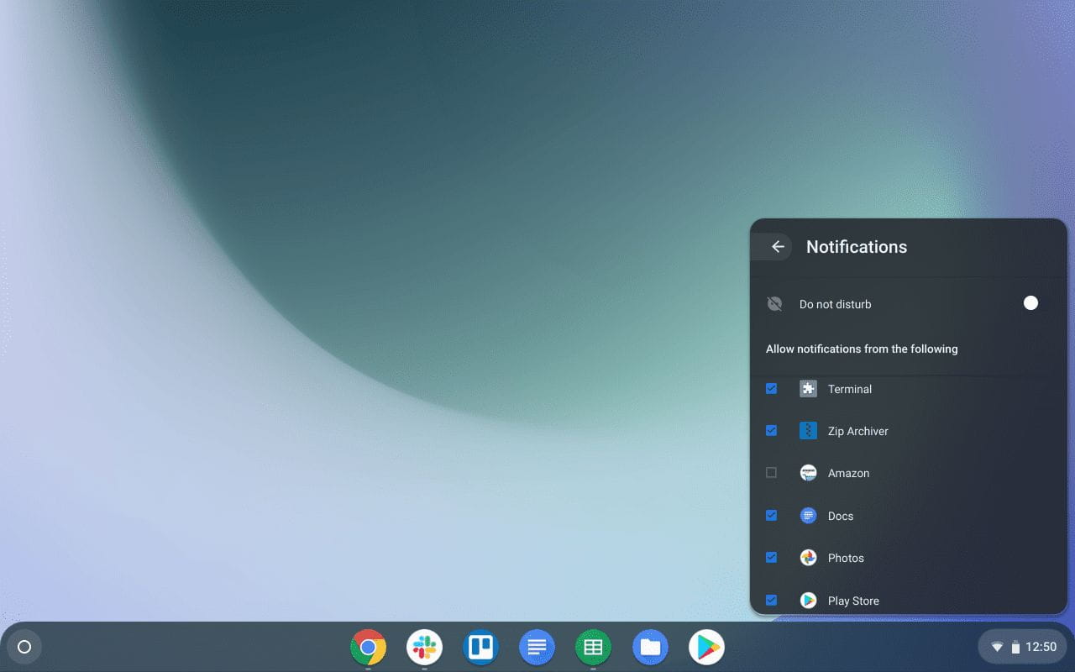This screenshot has width=1075, height=672.
Task: Open Google Sheets from the shelf
Action: click(593, 647)
